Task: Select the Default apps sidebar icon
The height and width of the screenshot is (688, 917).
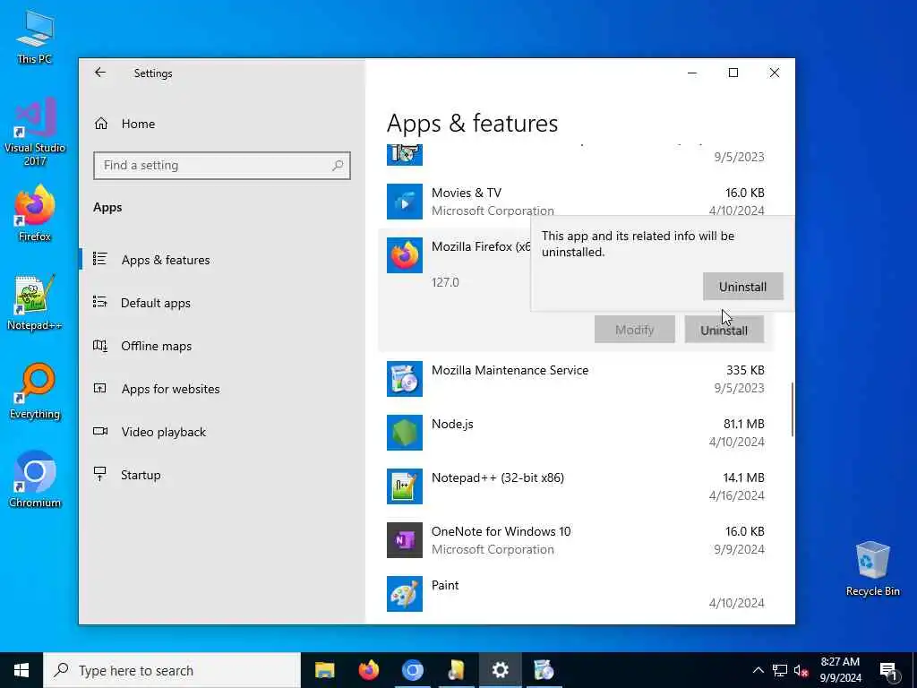Action: (x=100, y=303)
